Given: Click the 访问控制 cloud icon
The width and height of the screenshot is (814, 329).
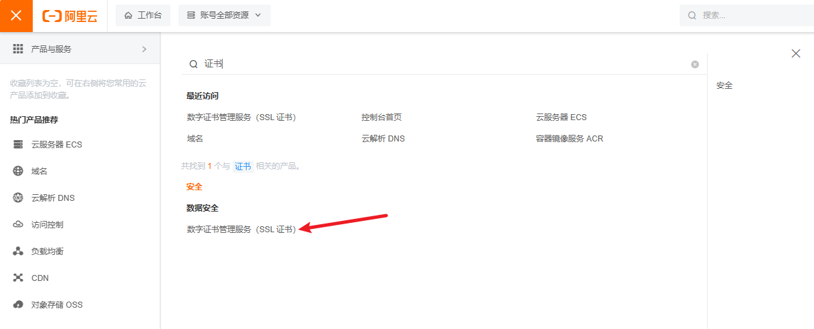Looking at the screenshot, I should coord(18,225).
